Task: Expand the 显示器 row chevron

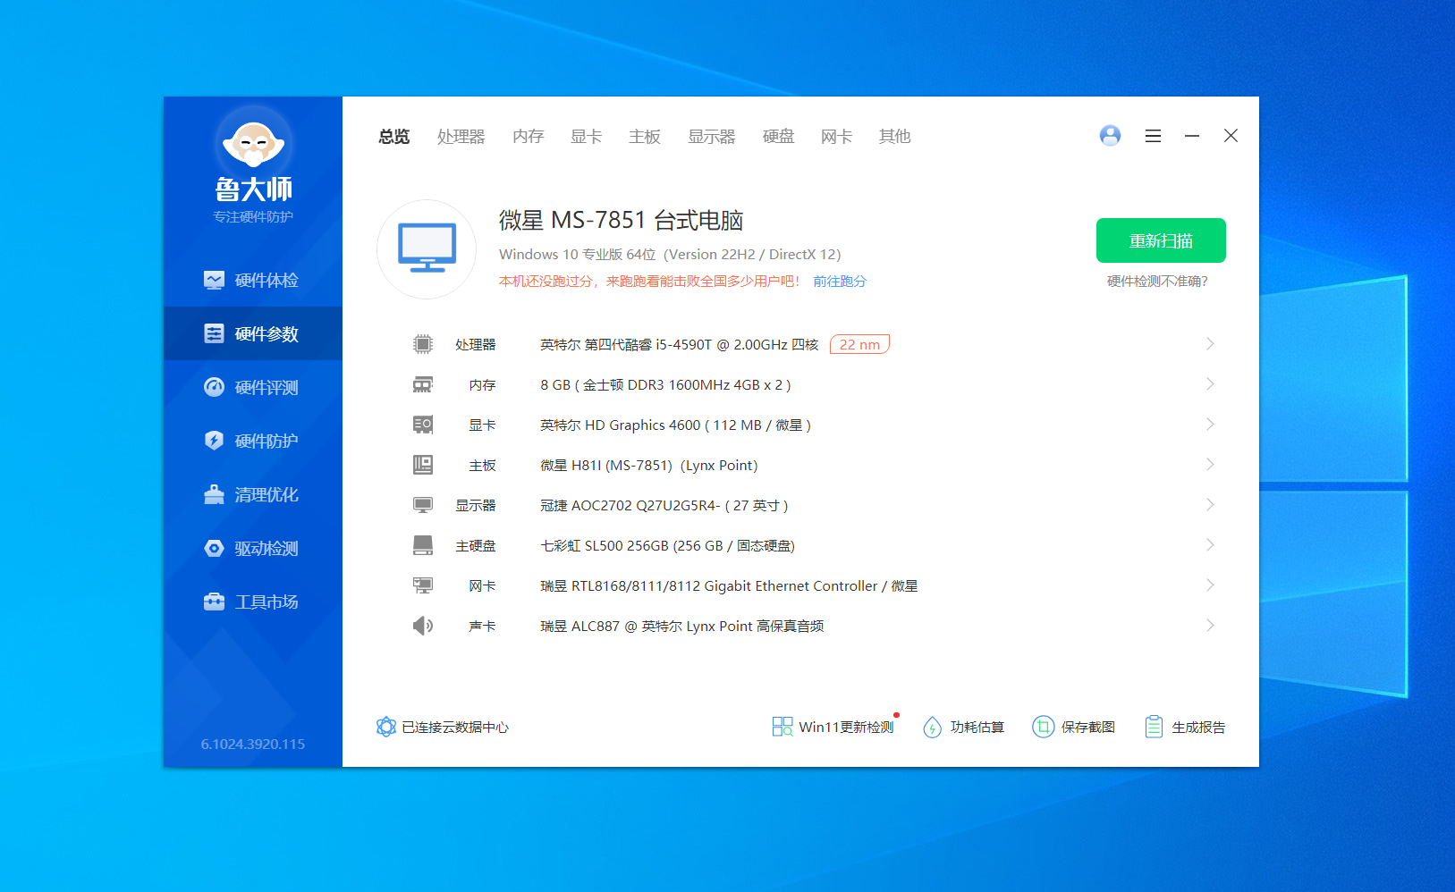Action: tap(1210, 505)
